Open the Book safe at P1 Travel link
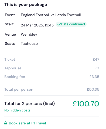 pos(27,123)
